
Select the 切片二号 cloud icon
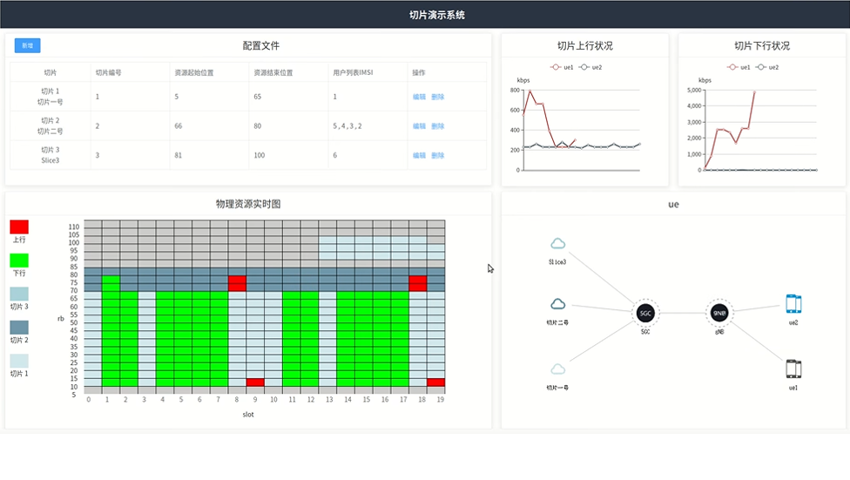(x=558, y=305)
